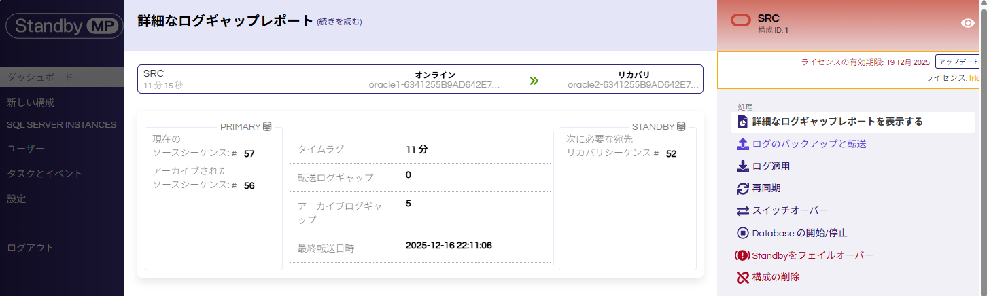
Task: Open 設定 in the sidebar
Action: click(x=16, y=199)
